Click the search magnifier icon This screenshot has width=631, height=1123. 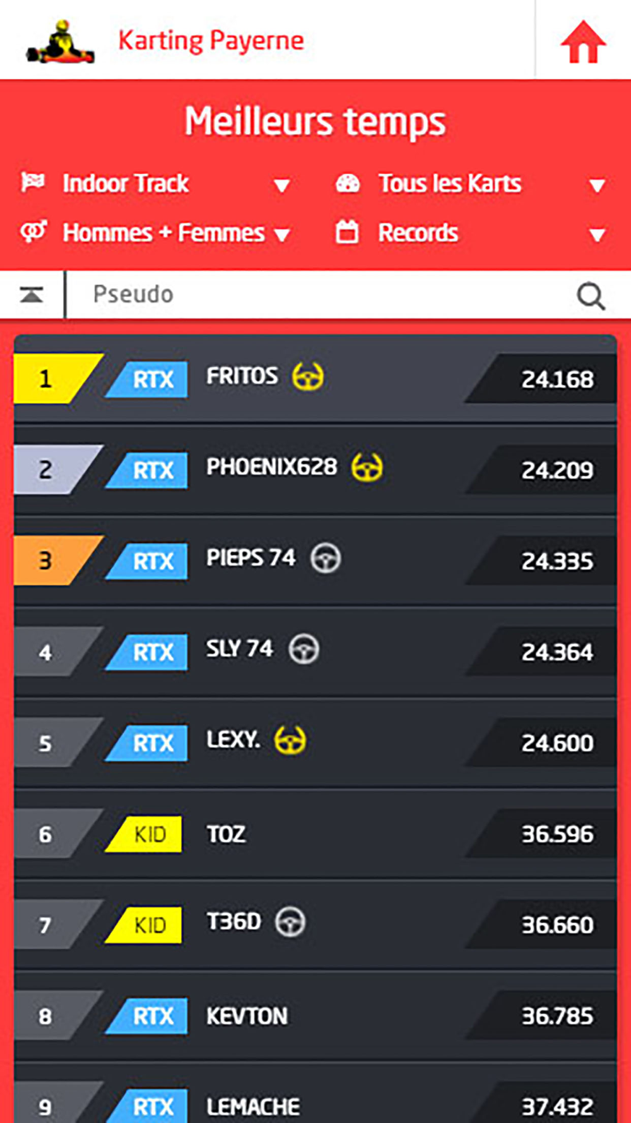pyautogui.click(x=591, y=295)
